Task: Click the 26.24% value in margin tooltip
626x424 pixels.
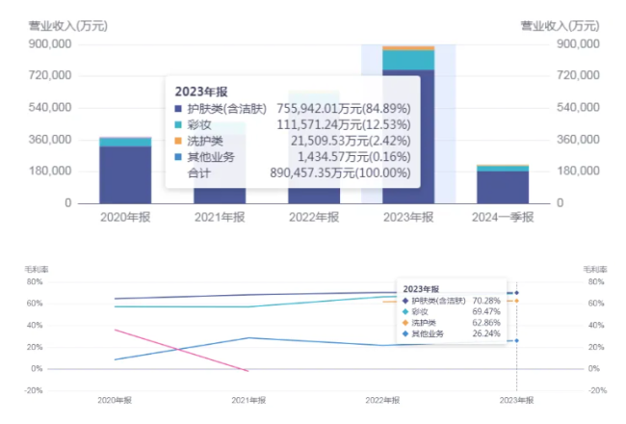Action: [x=486, y=333]
